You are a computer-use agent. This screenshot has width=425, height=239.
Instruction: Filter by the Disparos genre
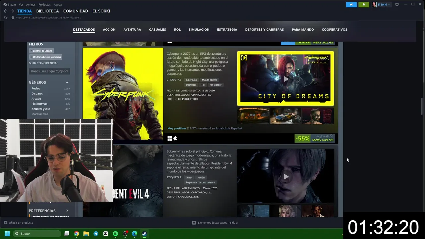[37, 94]
